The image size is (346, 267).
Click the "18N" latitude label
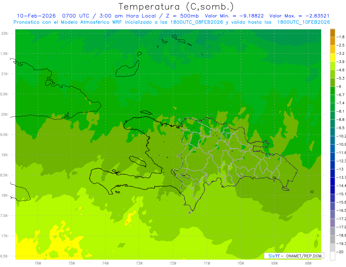coord(5,195)
